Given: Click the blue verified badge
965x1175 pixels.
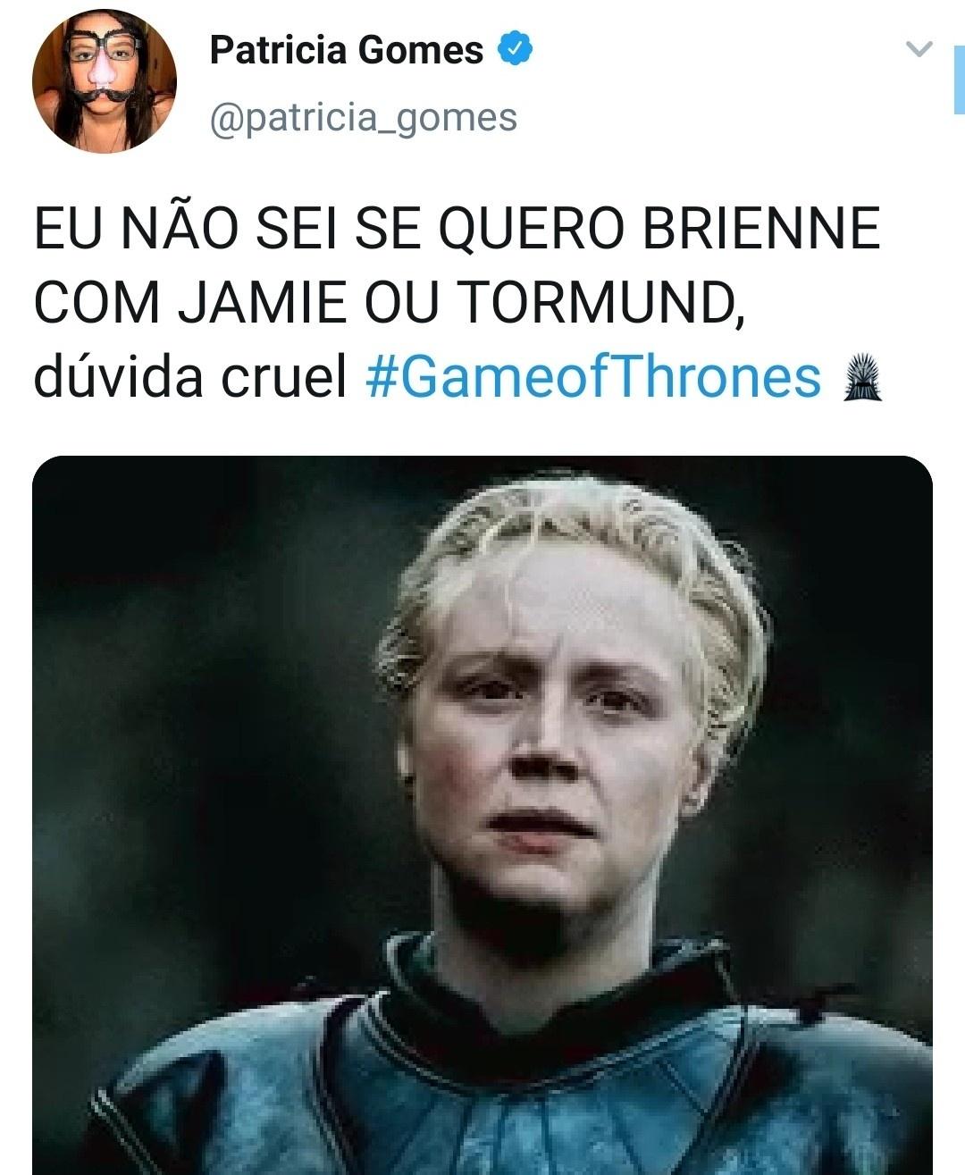Looking at the screenshot, I should (x=515, y=50).
